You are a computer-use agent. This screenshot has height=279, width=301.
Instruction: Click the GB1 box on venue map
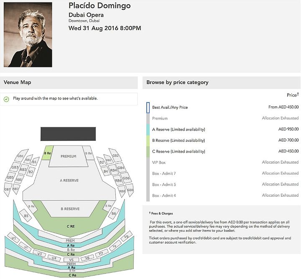pos(21,156)
